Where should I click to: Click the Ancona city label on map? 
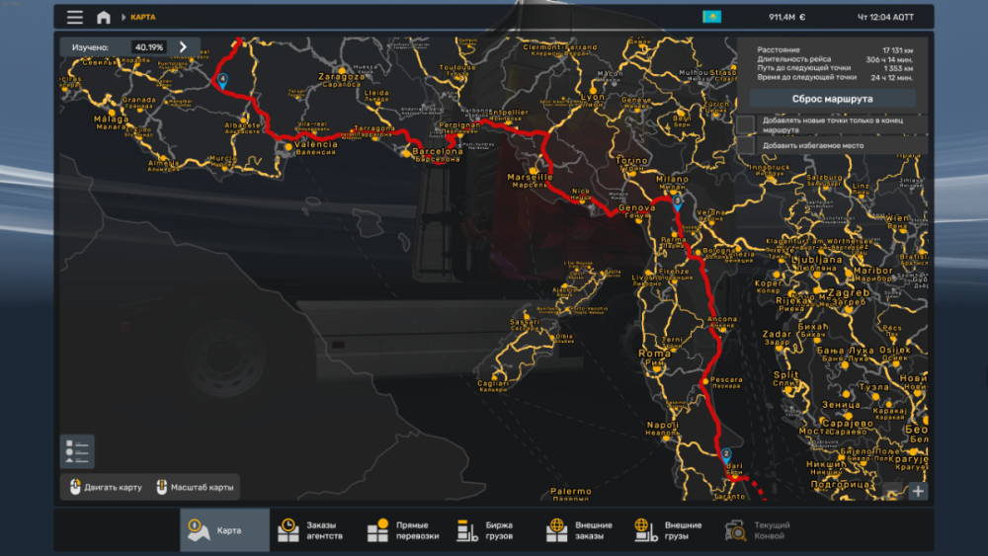[x=722, y=319]
